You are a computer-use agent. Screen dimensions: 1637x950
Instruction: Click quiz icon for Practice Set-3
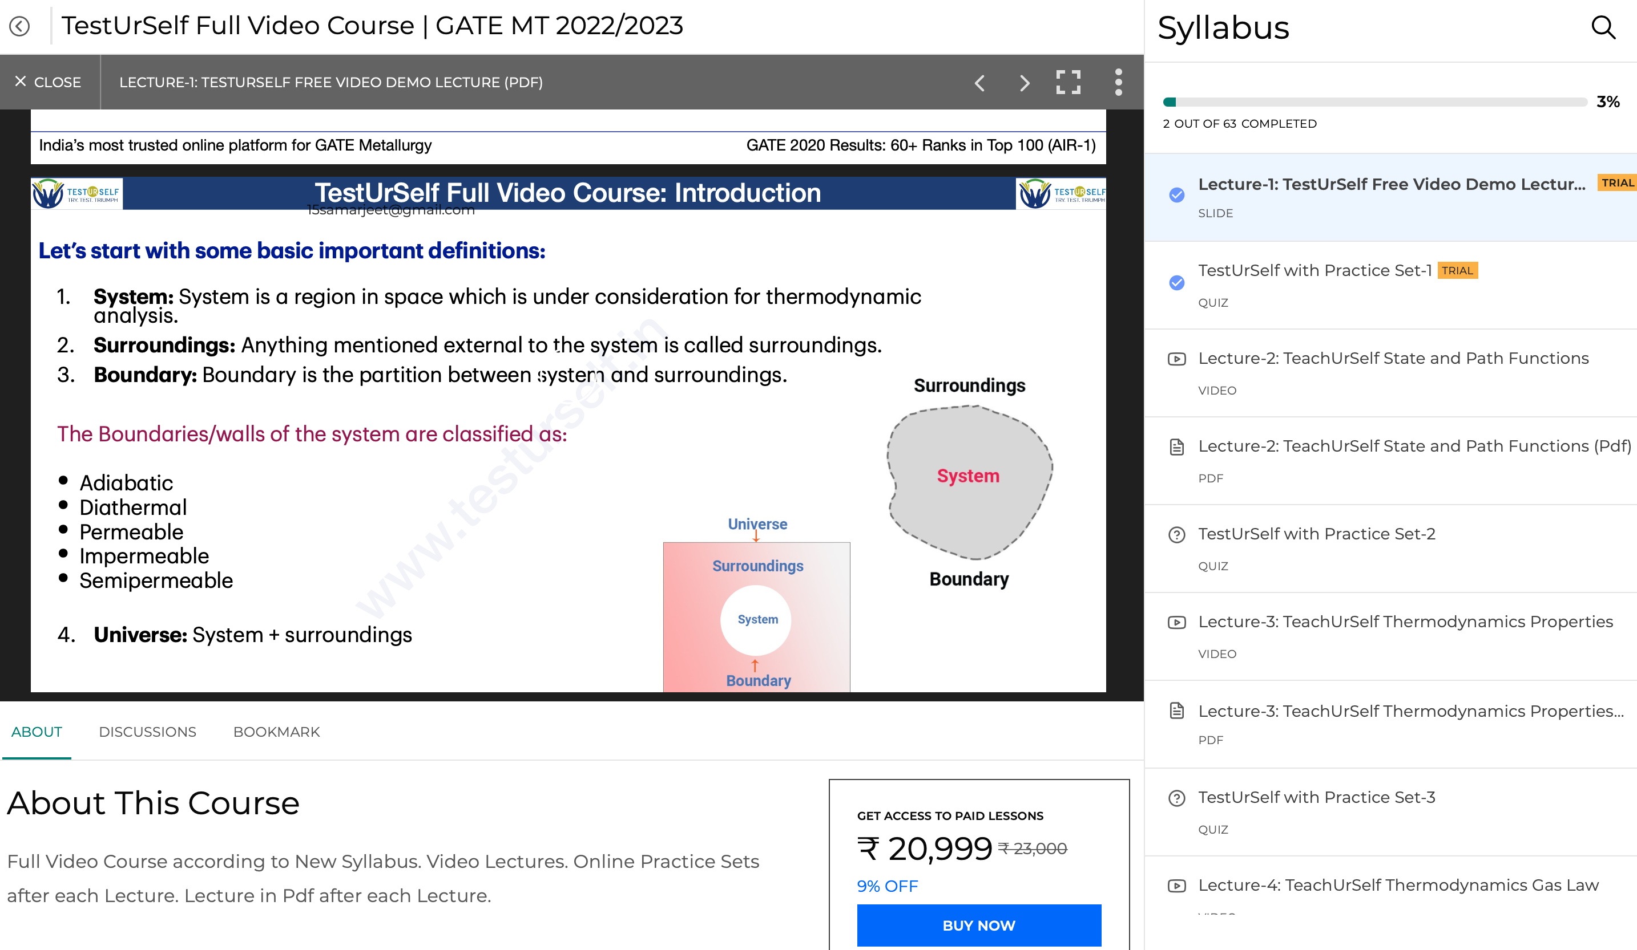tap(1176, 798)
